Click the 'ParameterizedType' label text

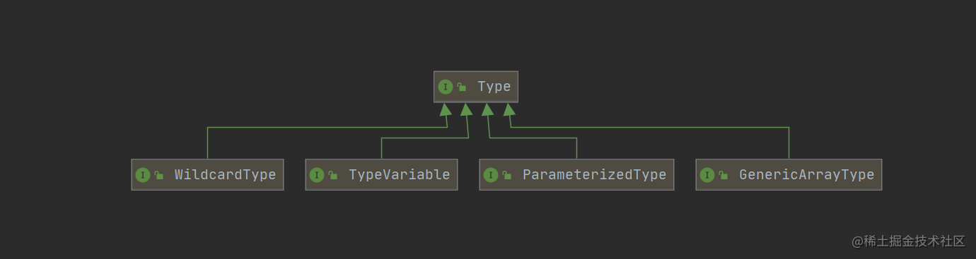[595, 175]
